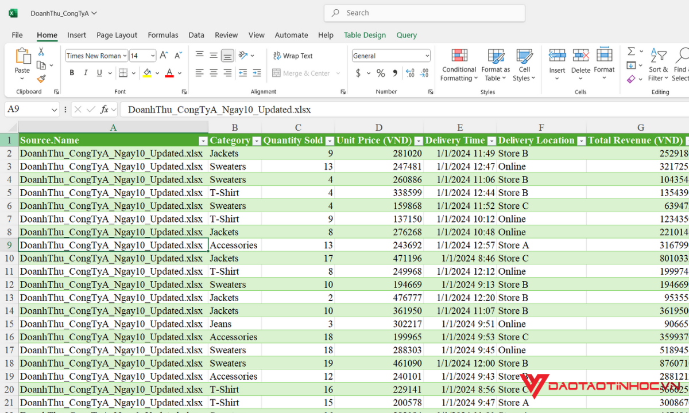This screenshot has height=413, width=689.
Task: Center text horizontally
Action: (213, 73)
